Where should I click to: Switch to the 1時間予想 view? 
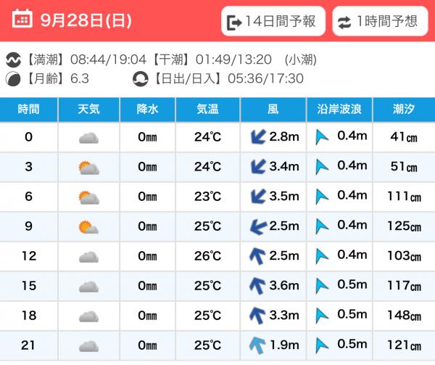coord(380,21)
